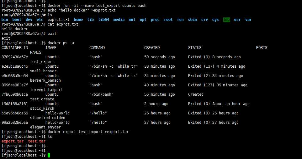Click container ID 99a2532be5aa
Screen dimensions: 302x159
[15, 123]
